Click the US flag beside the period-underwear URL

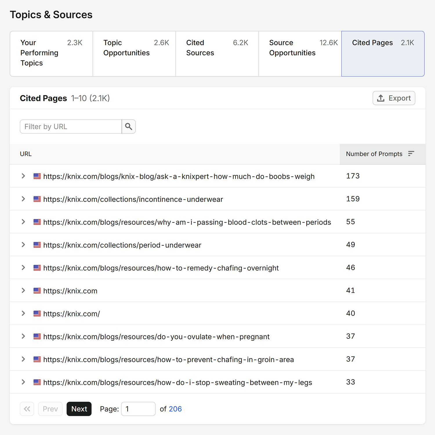[37, 245]
